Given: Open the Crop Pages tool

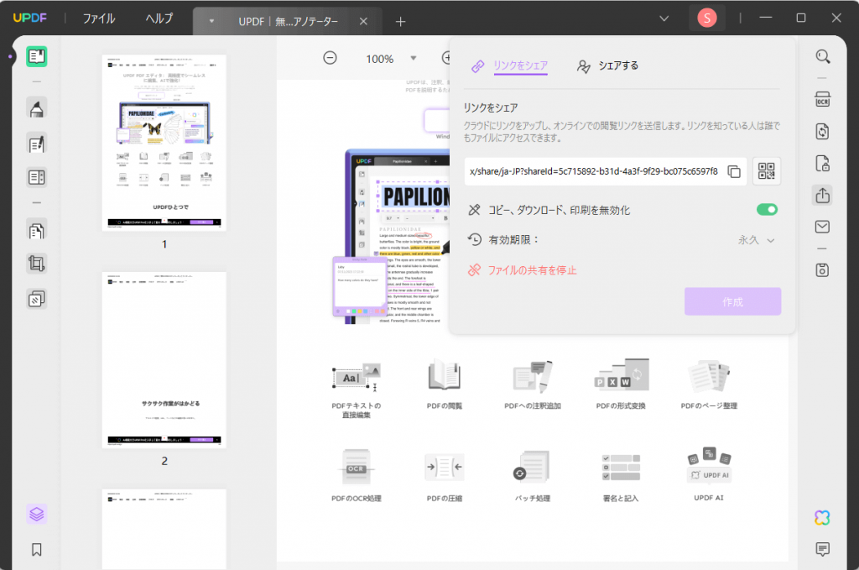Looking at the screenshot, I should coord(36,263).
